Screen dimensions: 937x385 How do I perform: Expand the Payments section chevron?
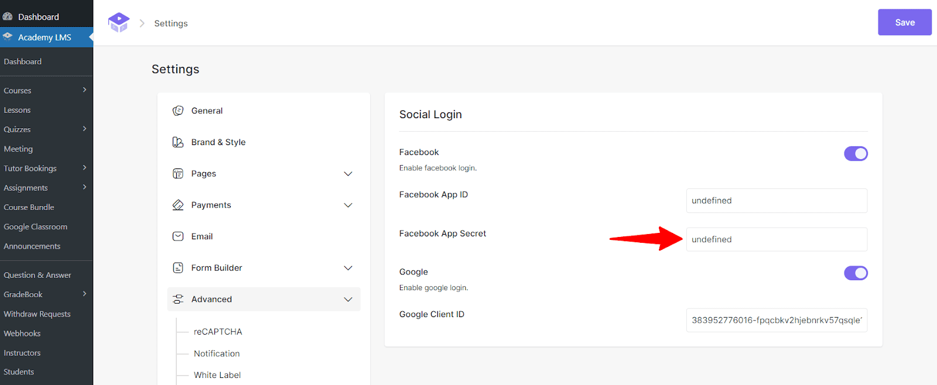point(348,205)
